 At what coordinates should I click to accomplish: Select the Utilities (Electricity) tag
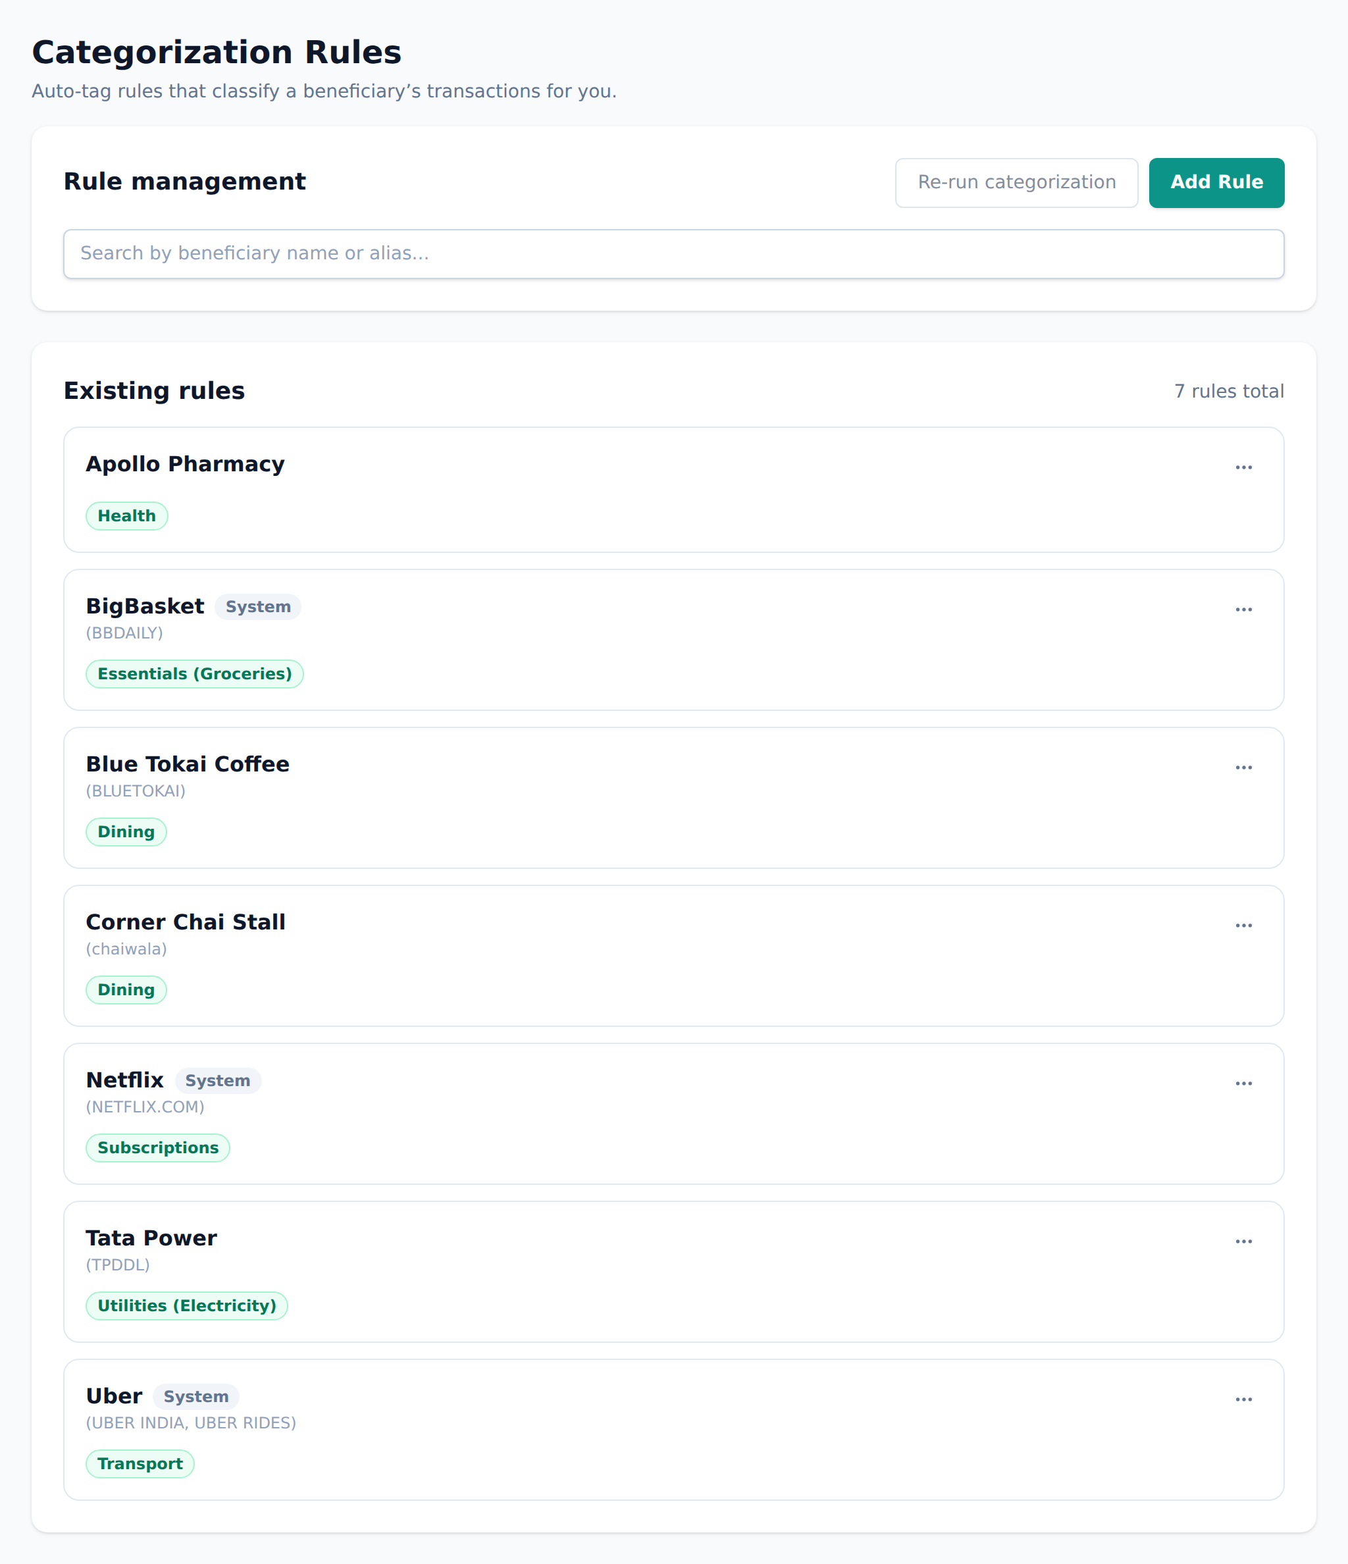187,1306
